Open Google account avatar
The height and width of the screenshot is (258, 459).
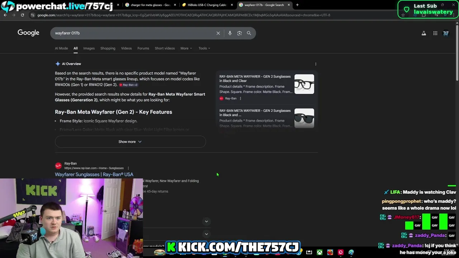click(446, 33)
